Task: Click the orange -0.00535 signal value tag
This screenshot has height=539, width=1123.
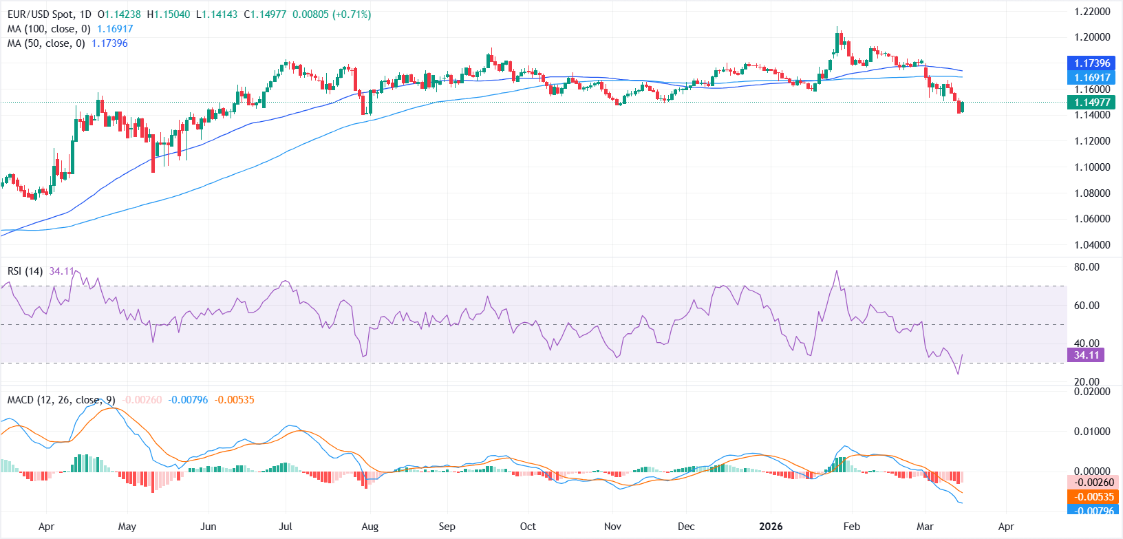Action: (x=1093, y=497)
